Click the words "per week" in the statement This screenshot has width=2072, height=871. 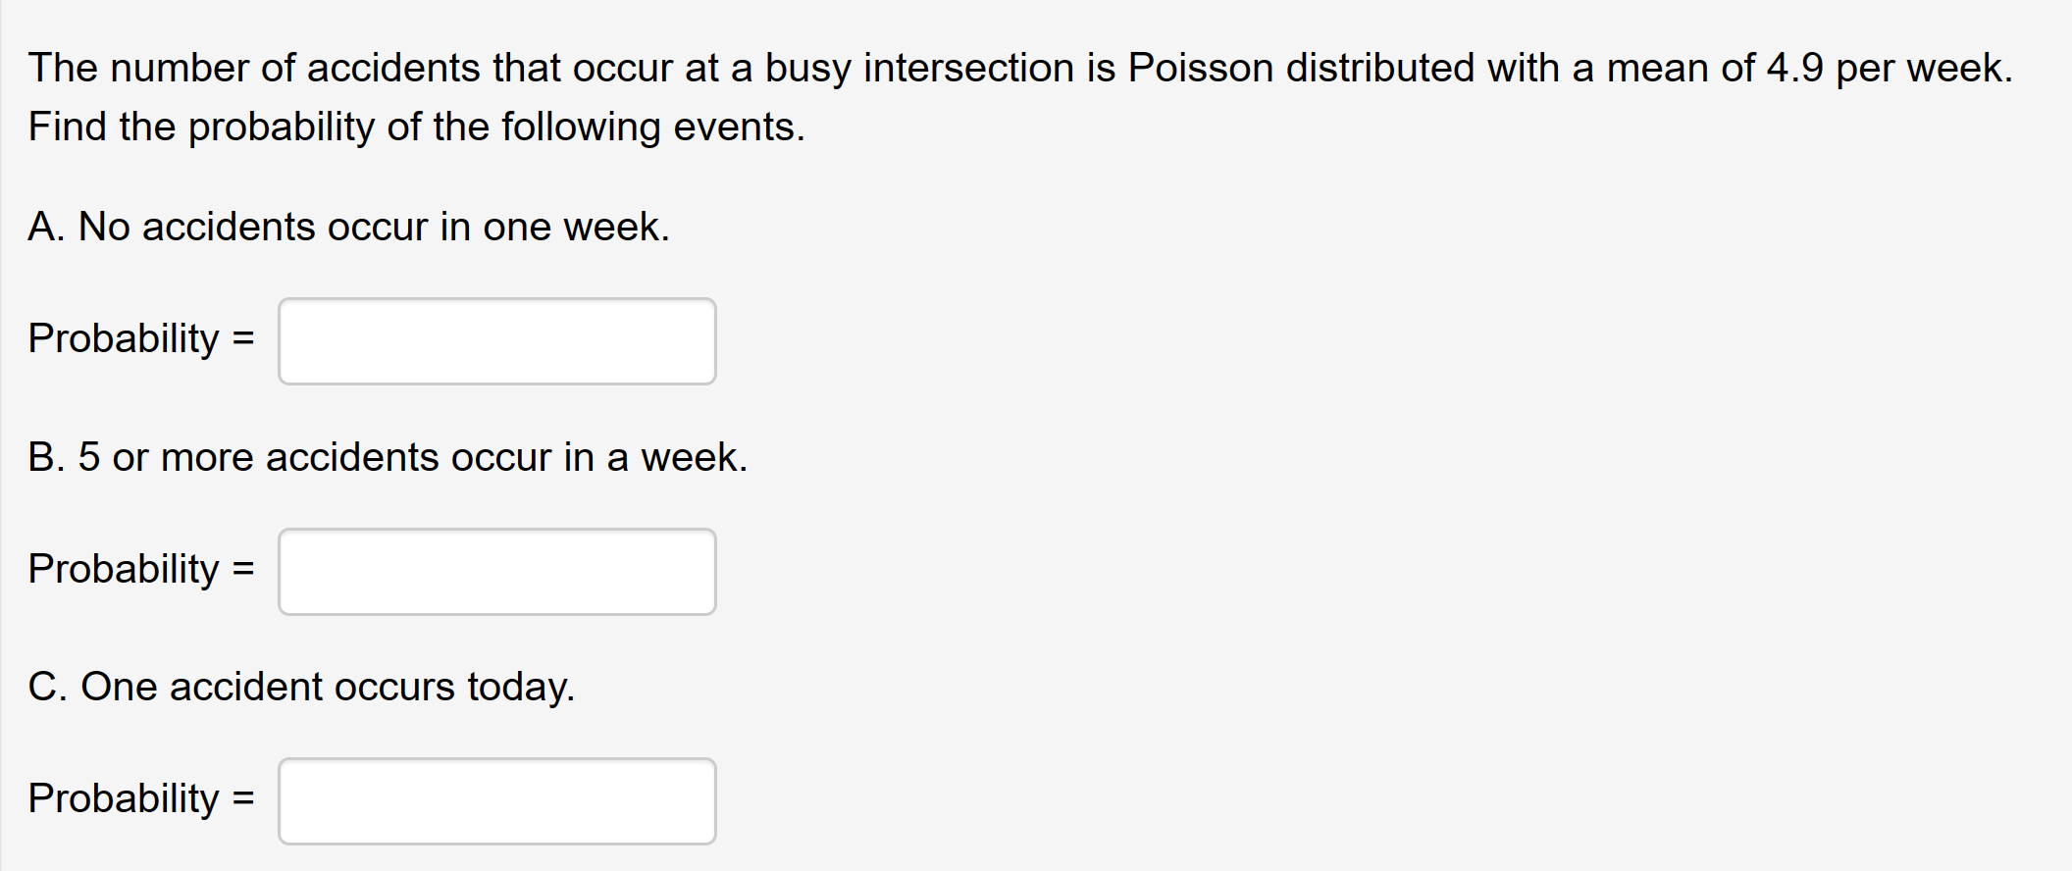[1923, 68]
